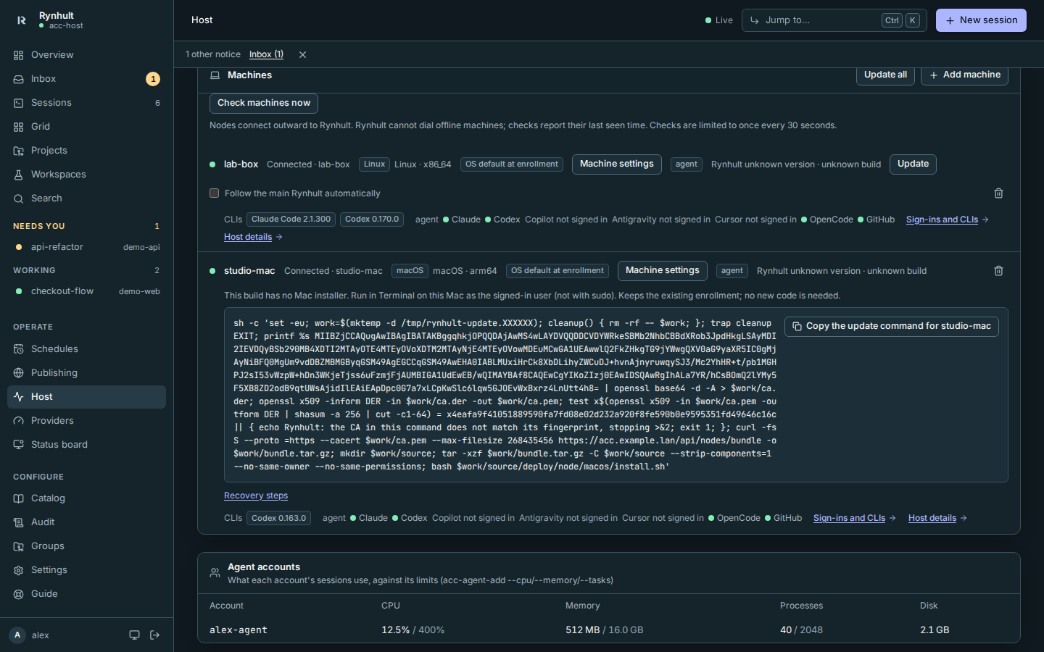This screenshot has height=652, width=1044.
Task: Click the Settings gear icon
Action: point(19,570)
